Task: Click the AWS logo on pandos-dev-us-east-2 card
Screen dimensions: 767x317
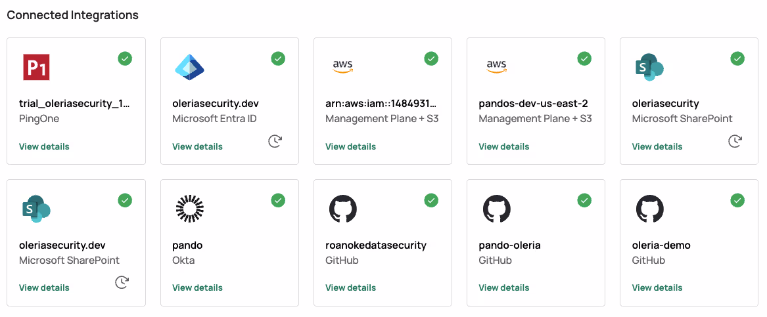Action: click(496, 67)
